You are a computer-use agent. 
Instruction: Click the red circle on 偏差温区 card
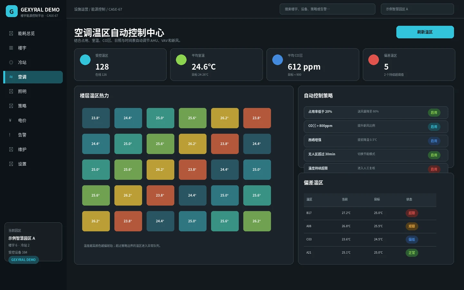(373, 60)
